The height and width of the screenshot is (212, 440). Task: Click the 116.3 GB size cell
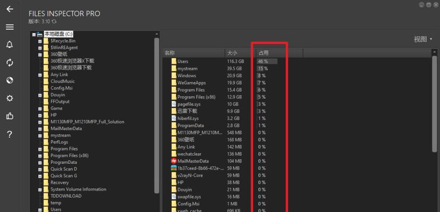coord(236,61)
